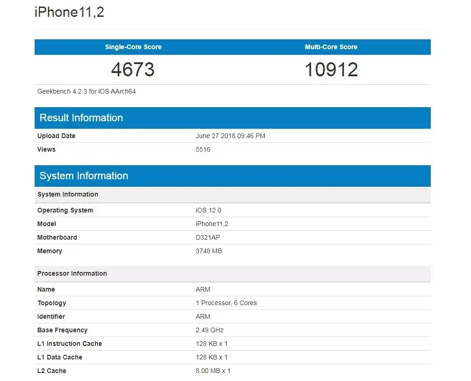Screen dimensions: 471x381
Task: Click the "ARM" value in Name row
Action: coord(203,290)
